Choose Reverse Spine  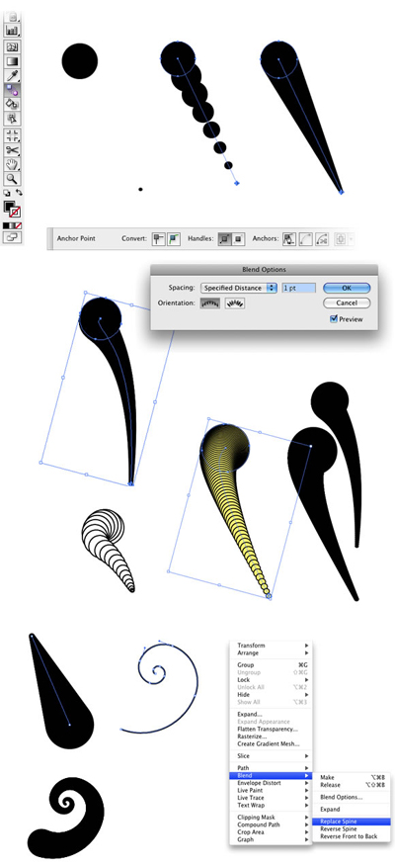[x=352, y=829]
